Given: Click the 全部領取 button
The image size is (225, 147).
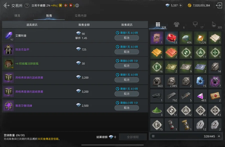Looking at the screenshot, I should click(x=133, y=137).
